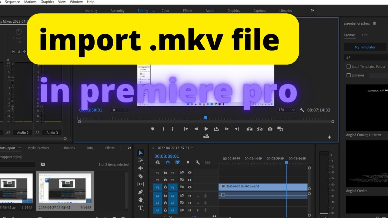
Task: Select the Slip tool
Action: 140,184
